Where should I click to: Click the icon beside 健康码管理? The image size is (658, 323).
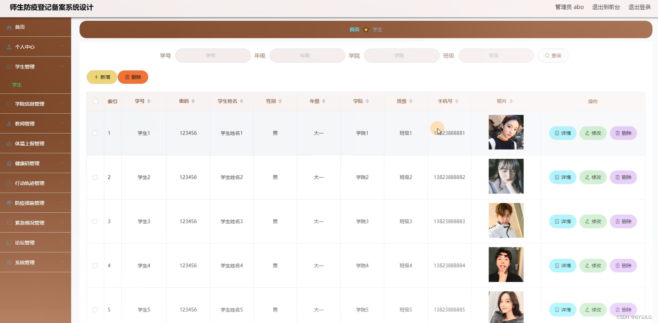pyautogui.click(x=9, y=163)
